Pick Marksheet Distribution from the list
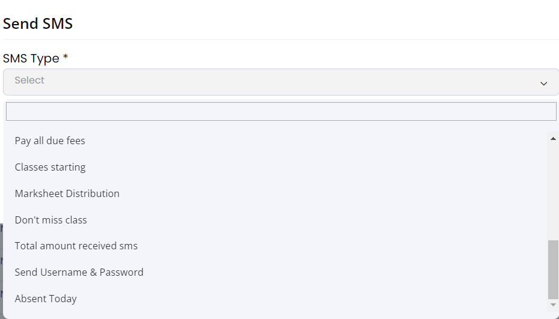Image resolution: width=559 pixels, height=319 pixels. [x=67, y=193]
